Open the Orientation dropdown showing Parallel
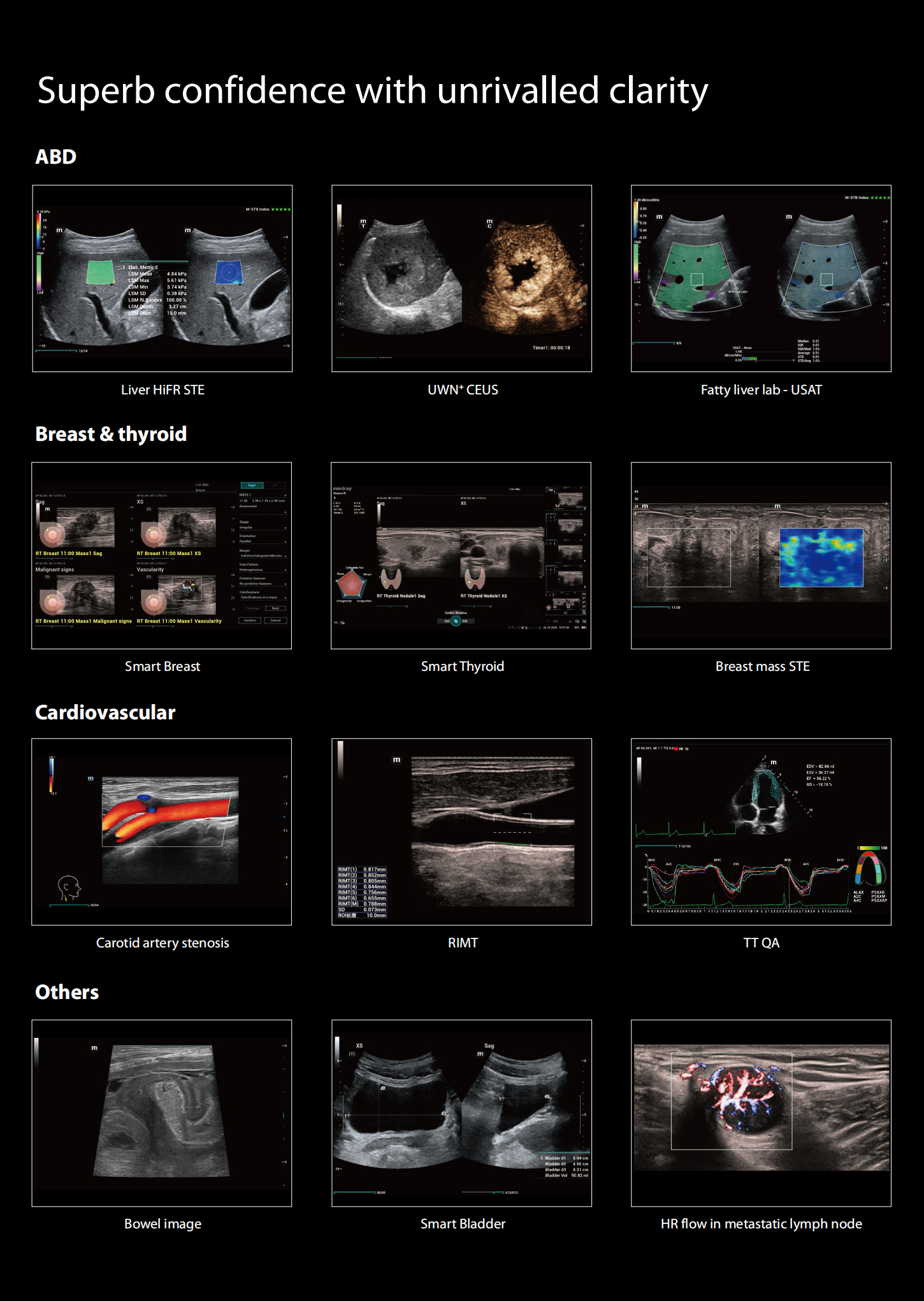This screenshot has height=1301, width=924. (x=263, y=542)
